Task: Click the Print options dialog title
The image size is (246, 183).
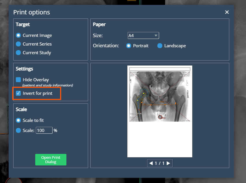Action: [31, 12]
